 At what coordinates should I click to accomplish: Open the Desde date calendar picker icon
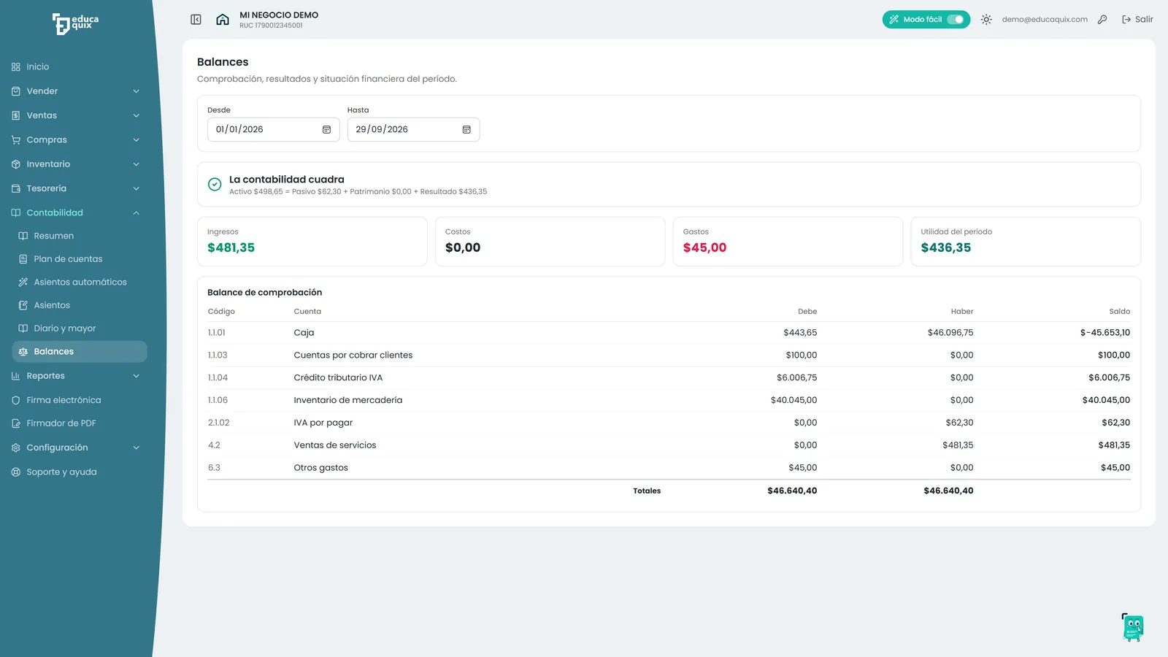[327, 130]
